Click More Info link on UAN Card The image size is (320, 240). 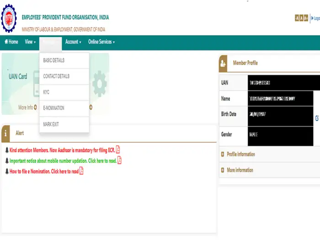[27, 107]
